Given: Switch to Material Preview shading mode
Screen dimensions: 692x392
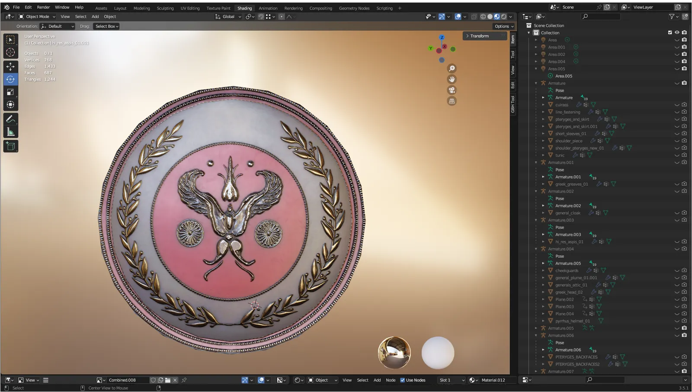Looking at the screenshot, I should click(x=497, y=16).
